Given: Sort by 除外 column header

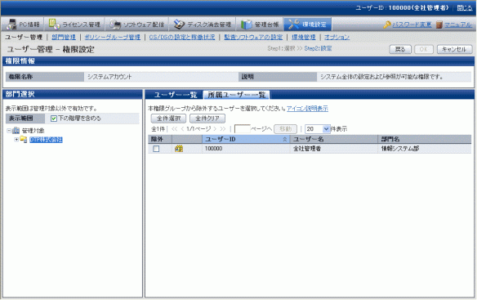Looking at the screenshot, I should click(x=160, y=139).
